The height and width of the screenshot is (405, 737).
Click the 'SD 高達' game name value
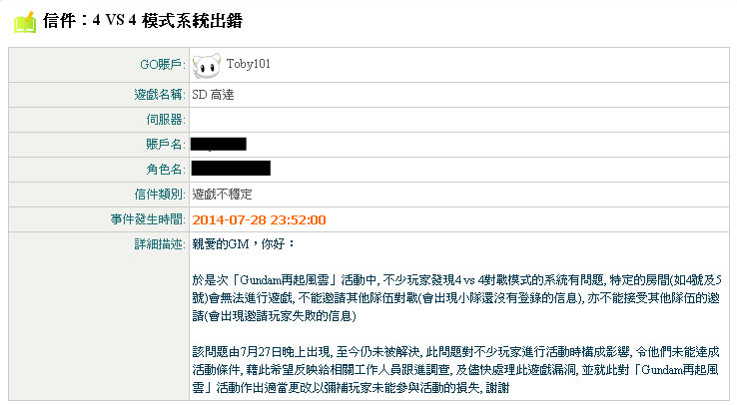(x=213, y=95)
